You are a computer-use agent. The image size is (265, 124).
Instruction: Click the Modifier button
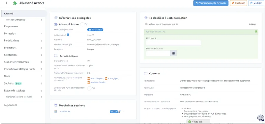click(x=256, y=3)
